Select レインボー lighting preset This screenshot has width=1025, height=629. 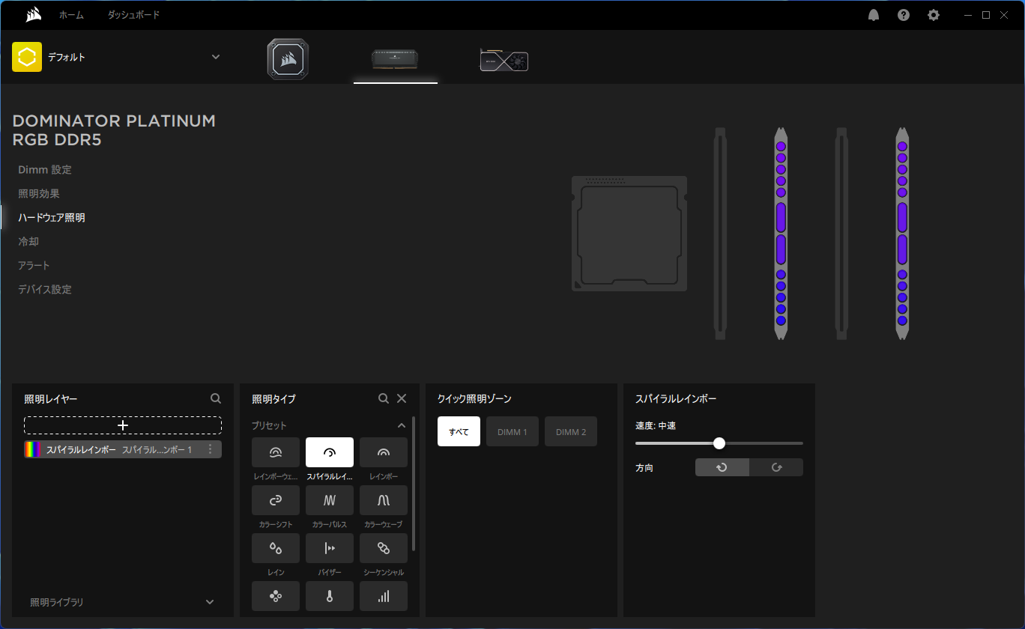click(384, 452)
